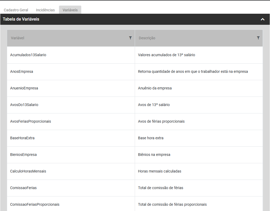The image size is (270, 211).
Task: Switch to the Cadastro Geral tab
Action: point(16,10)
